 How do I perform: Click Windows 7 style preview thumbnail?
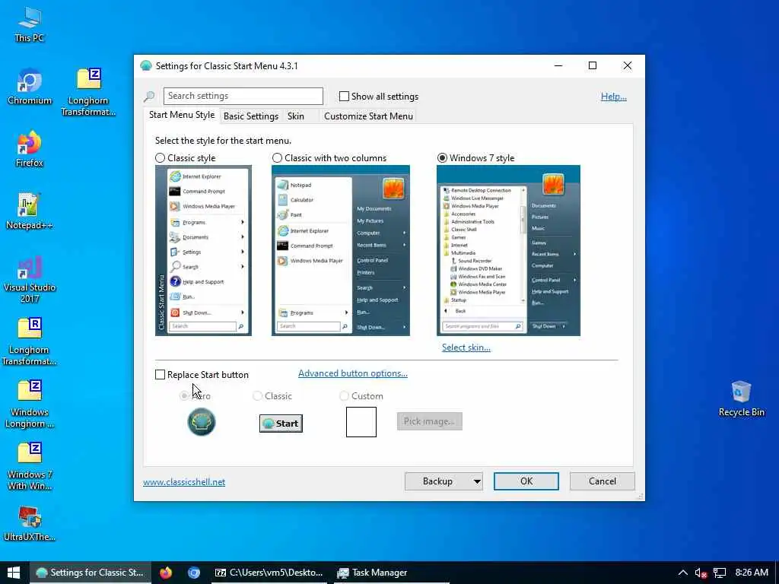point(508,250)
